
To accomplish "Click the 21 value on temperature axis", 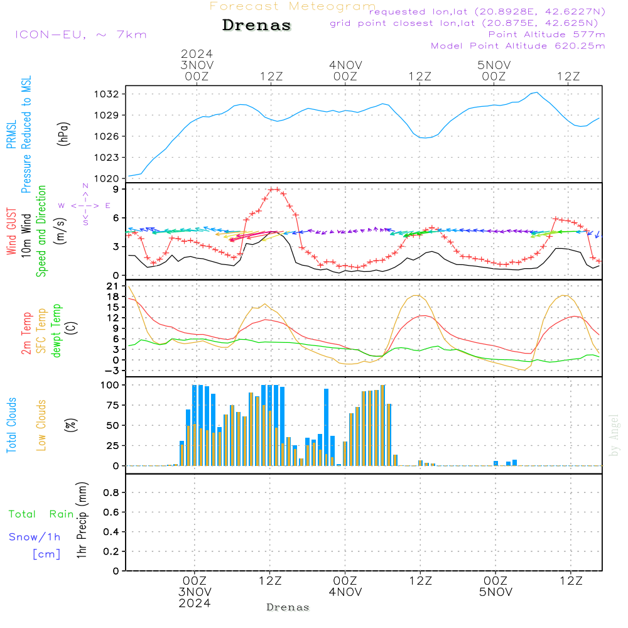I will (x=112, y=286).
